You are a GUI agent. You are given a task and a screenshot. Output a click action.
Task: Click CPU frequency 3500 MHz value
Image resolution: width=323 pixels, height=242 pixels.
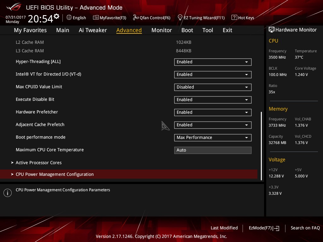click(277, 57)
